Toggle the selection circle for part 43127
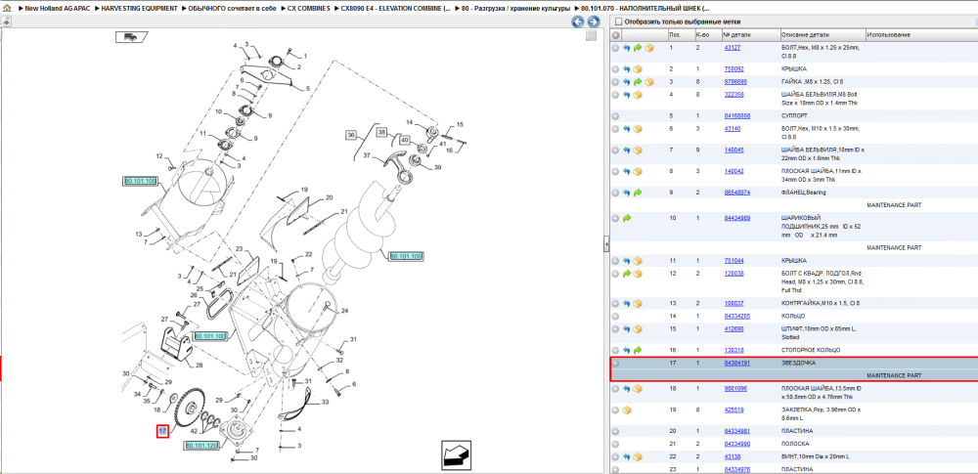The width and height of the screenshot is (978, 474). coord(615,48)
